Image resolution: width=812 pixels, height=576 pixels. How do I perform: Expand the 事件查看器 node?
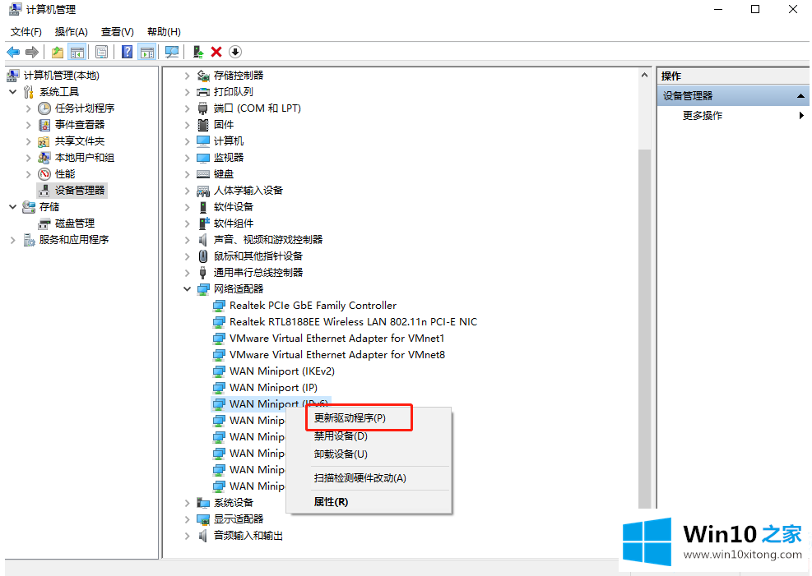29,125
